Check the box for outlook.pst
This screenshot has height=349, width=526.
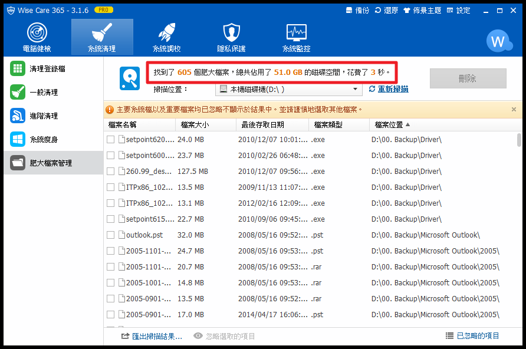(110, 235)
